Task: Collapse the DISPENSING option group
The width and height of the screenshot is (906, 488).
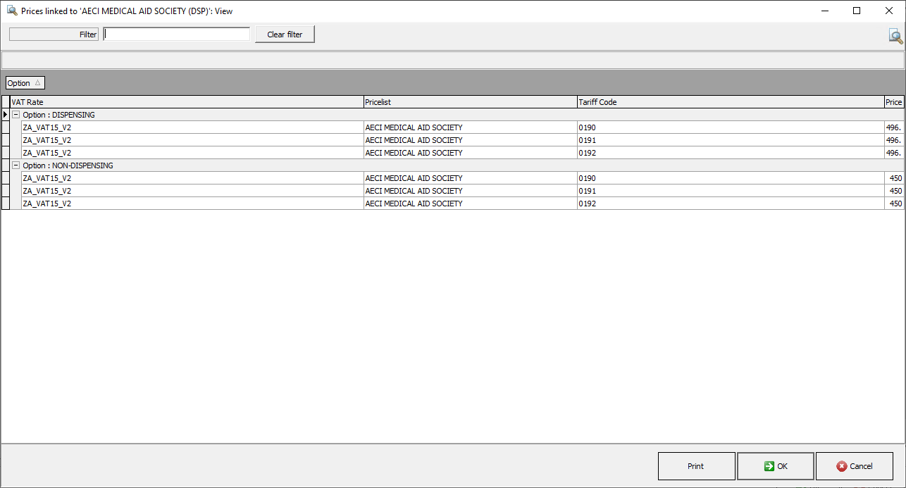Action: tap(16, 115)
